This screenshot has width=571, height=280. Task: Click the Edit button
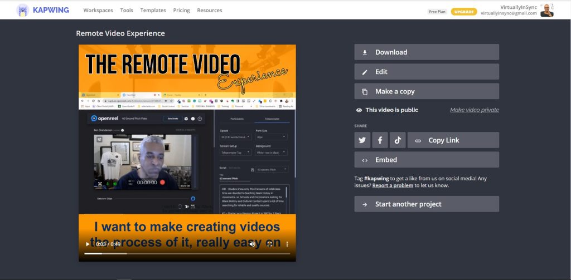[x=426, y=72]
